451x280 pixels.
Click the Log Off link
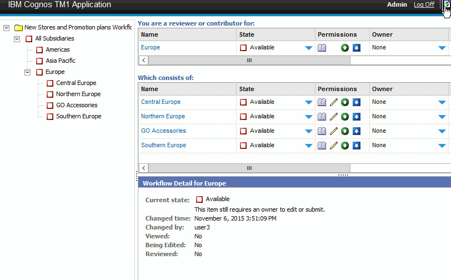coord(424,5)
